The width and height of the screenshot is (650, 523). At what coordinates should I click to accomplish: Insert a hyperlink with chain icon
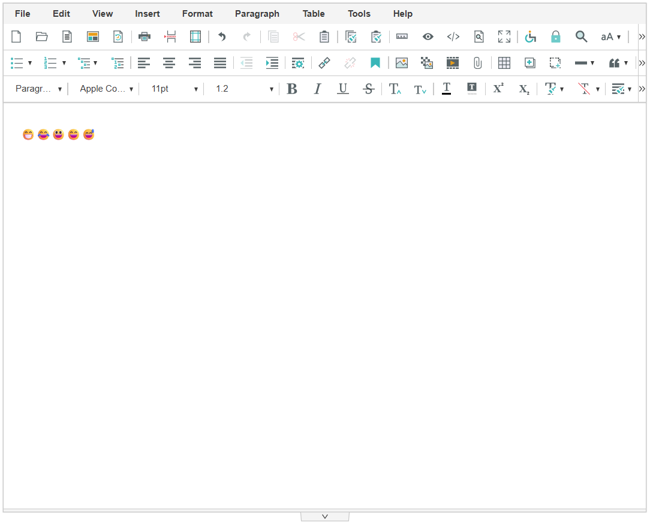(324, 63)
